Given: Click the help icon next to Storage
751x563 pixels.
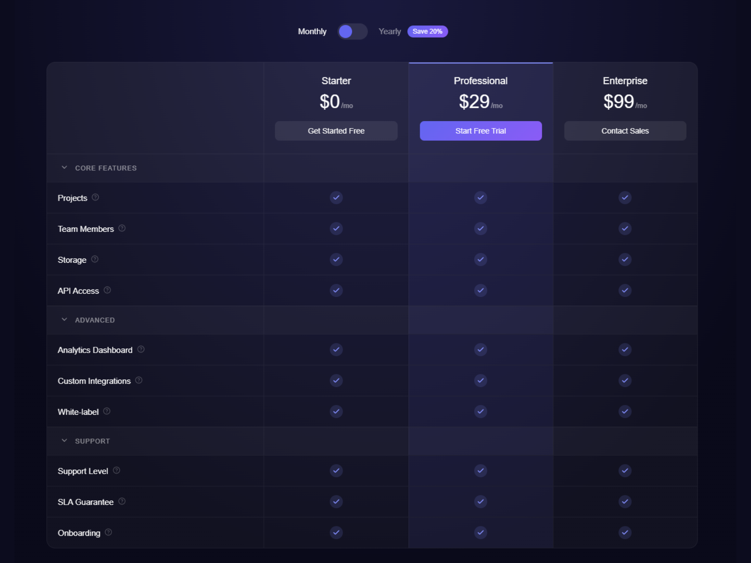Looking at the screenshot, I should point(95,259).
